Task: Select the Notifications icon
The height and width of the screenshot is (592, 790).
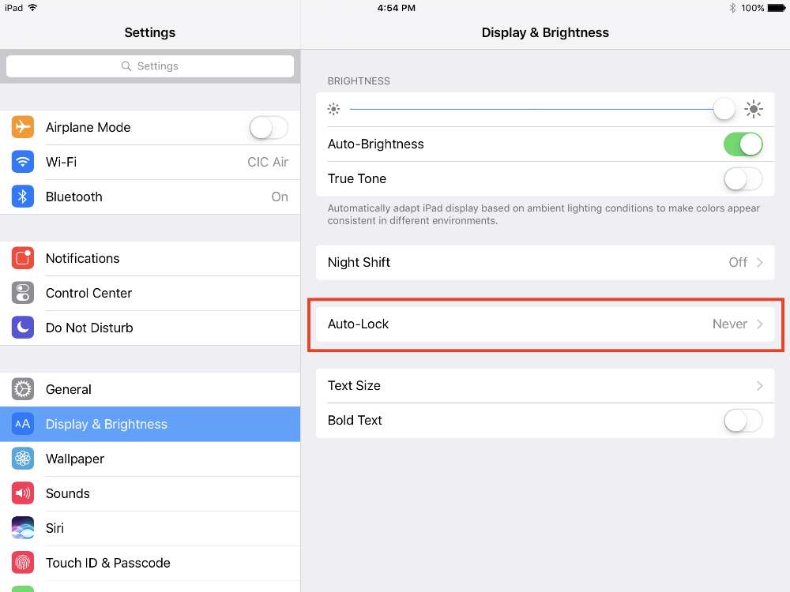Action: pyautogui.click(x=21, y=258)
